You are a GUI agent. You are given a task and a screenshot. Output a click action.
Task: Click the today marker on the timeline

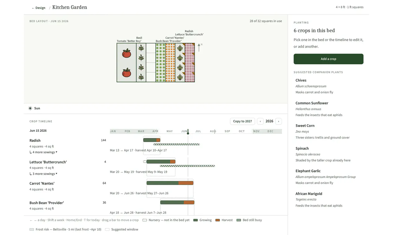tap(188, 132)
